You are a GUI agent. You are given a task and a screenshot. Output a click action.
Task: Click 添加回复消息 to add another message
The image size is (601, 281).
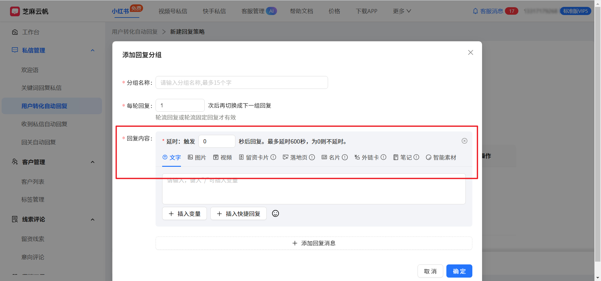pyautogui.click(x=314, y=243)
